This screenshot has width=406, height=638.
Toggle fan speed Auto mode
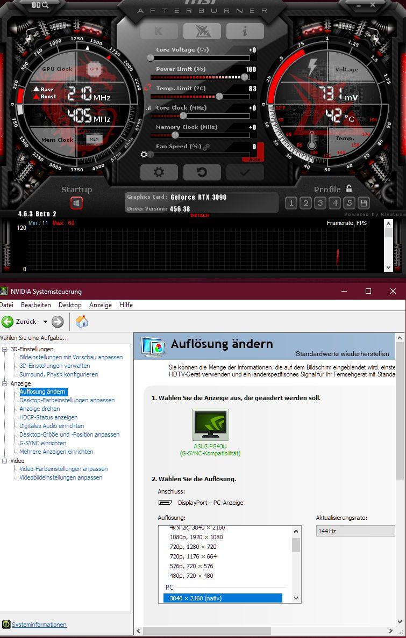pos(255,160)
